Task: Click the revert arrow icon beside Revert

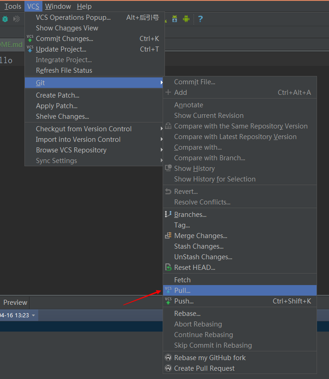Action: pyautogui.click(x=168, y=192)
